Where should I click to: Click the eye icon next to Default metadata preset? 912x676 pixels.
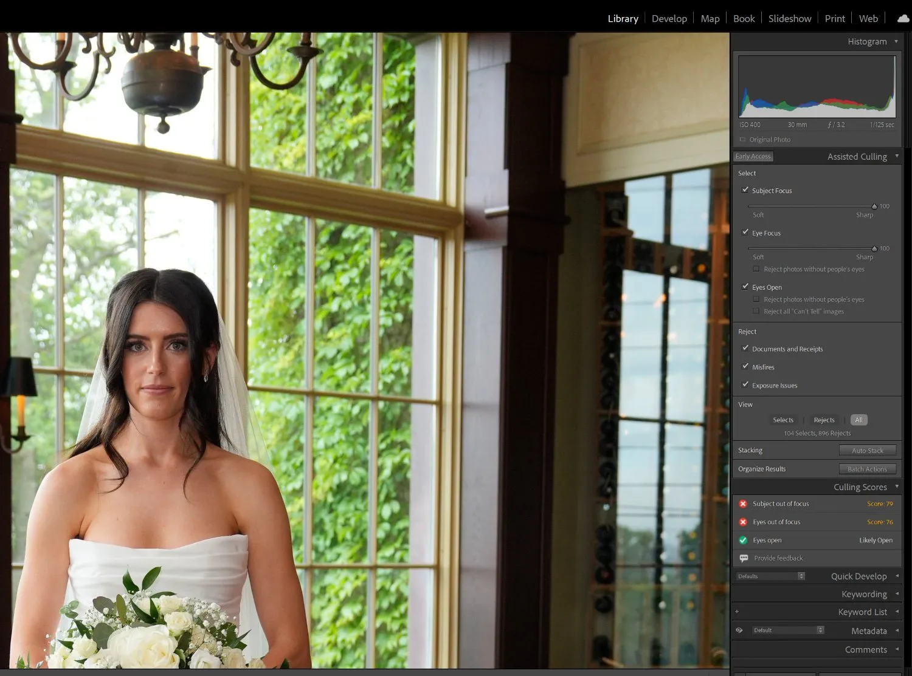[x=739, y=630]
